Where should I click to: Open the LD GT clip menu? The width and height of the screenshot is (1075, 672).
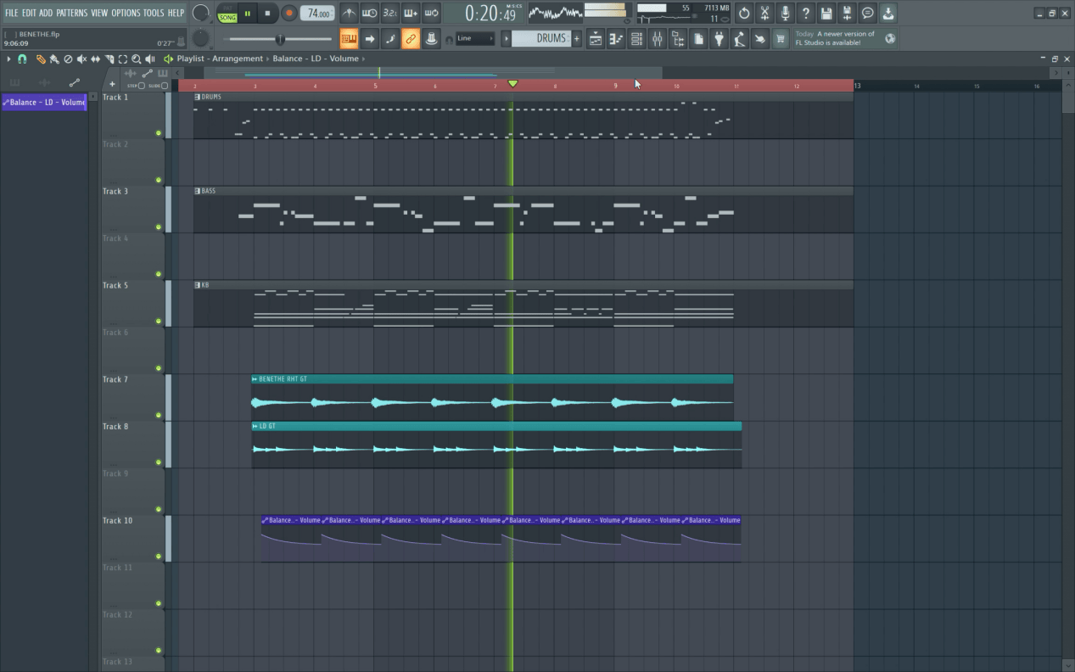point(255,426)
